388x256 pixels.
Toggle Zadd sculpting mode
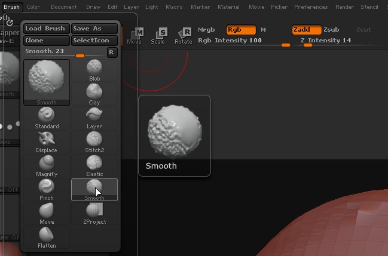coord(306,29)
